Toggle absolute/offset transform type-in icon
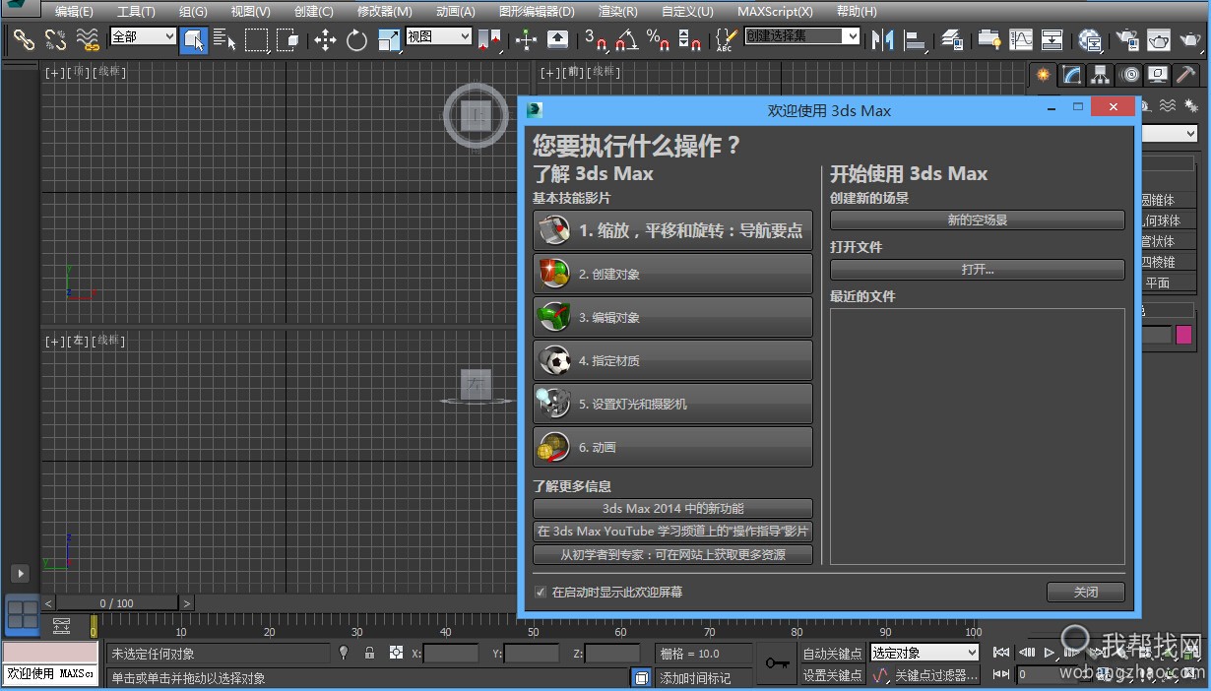Screen dimensions: 1211x691 [396, 653]
